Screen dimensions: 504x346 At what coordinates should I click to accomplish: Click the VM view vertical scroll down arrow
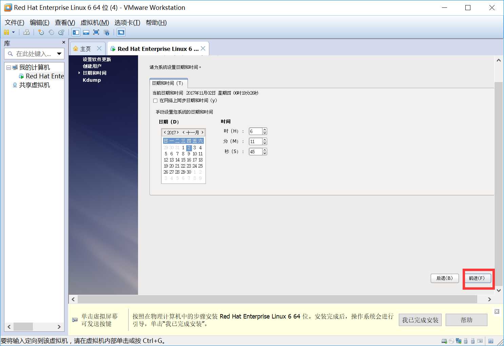(x=499, y=290)
